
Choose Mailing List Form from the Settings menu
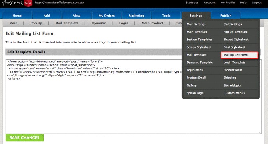pos(239,55)
